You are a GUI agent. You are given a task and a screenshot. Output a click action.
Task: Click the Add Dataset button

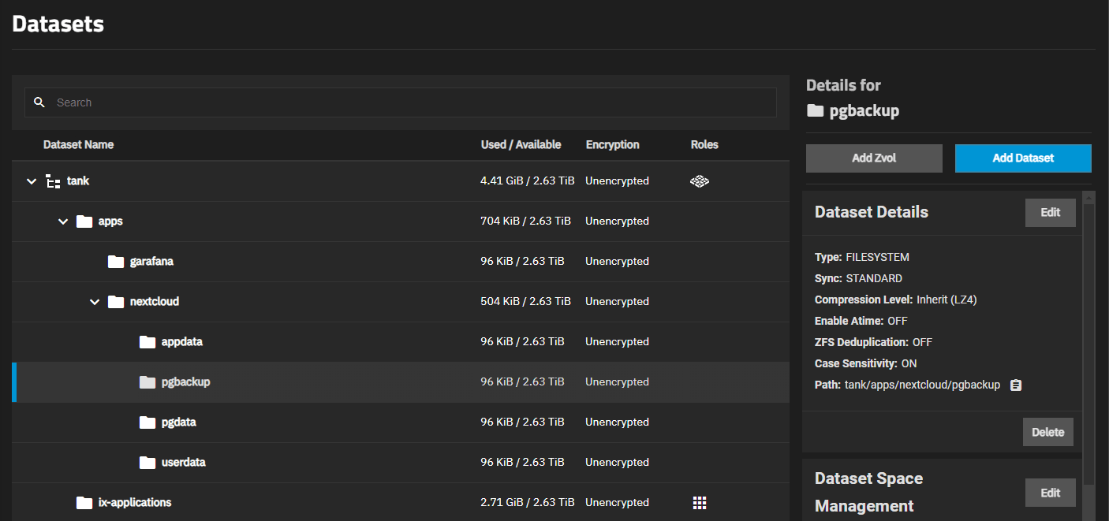(x=1023, y=158)
